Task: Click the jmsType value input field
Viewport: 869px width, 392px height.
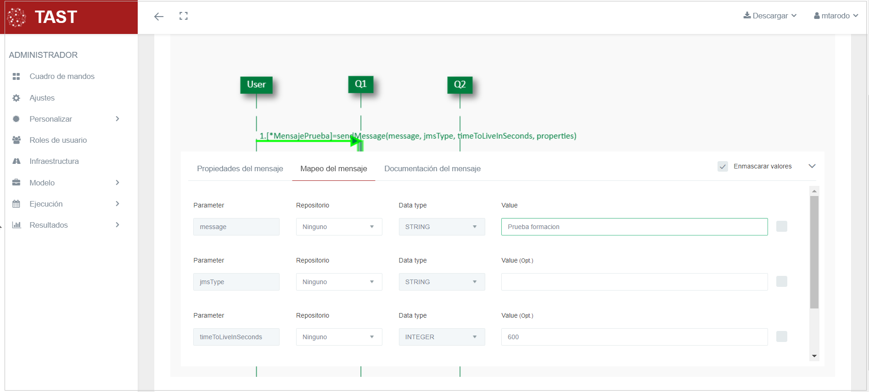Action: click(x=634, y=282)
